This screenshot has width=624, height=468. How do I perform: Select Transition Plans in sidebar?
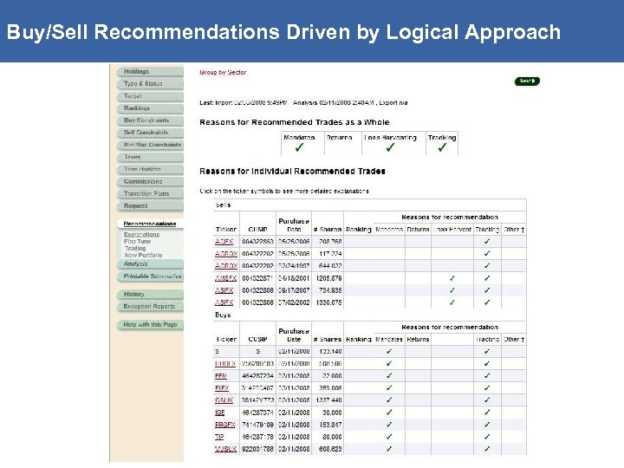(151, 194)
